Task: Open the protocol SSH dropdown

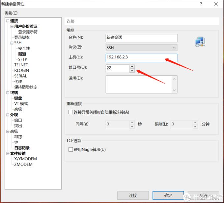Action: [141, 48]
